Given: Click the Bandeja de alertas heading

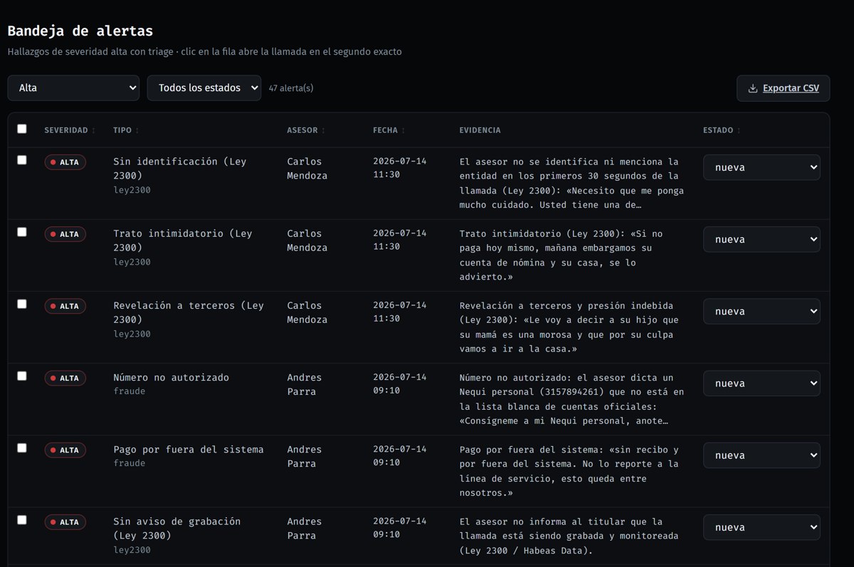Looking at the screenshot, I should coord(80,31).
